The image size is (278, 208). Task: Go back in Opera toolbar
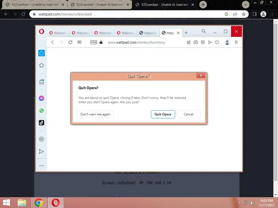tap(52, 42)
